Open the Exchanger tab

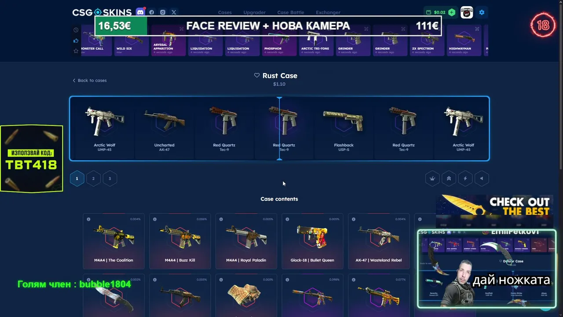328,12
